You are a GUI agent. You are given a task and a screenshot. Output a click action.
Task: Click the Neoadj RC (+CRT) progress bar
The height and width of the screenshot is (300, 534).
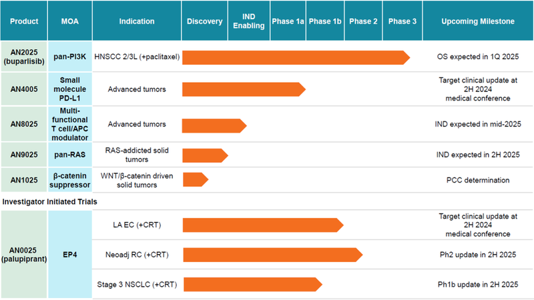pos(272,255)
